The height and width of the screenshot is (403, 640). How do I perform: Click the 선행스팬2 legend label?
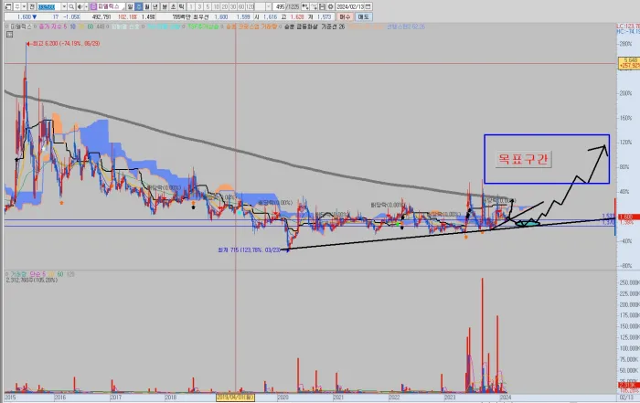[406, 27]
